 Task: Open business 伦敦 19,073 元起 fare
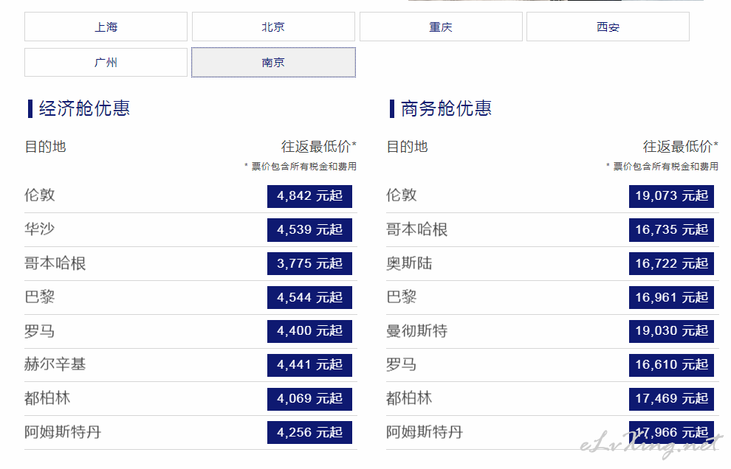pos(671,196)
